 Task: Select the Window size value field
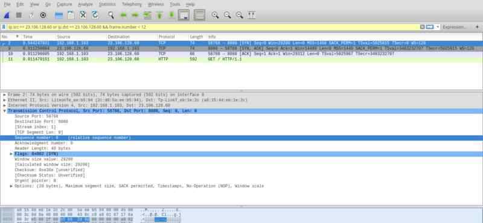[x=43, y=159]
